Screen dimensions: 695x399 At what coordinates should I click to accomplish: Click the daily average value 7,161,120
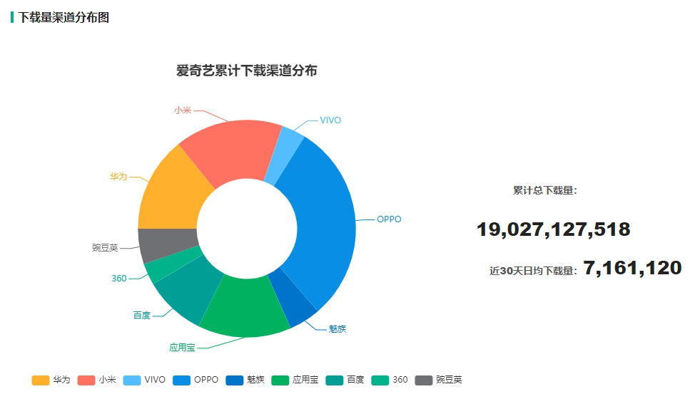tap(632, 268)
